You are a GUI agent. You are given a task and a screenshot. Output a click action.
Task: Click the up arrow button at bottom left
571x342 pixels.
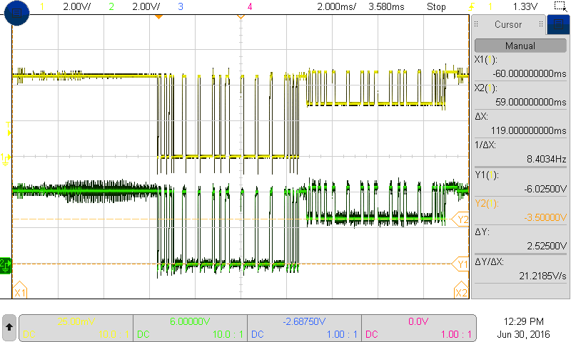pyautogui.click(x=9, y=326)
